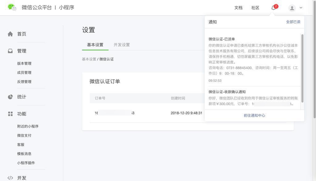Image resolution: width=316 pixels, height=181 pixels.
Task: Click the 设置 page title
Action: tap(89, 30)
